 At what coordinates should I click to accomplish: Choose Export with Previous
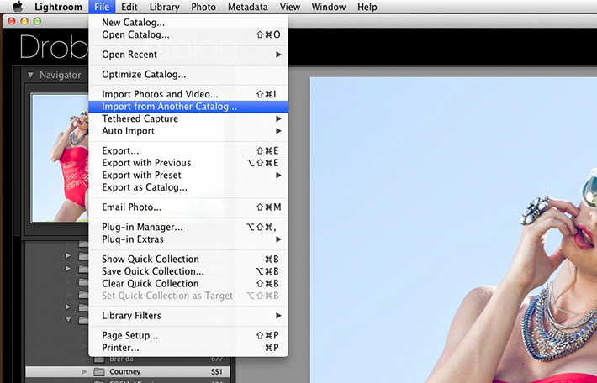pos(188,163)
